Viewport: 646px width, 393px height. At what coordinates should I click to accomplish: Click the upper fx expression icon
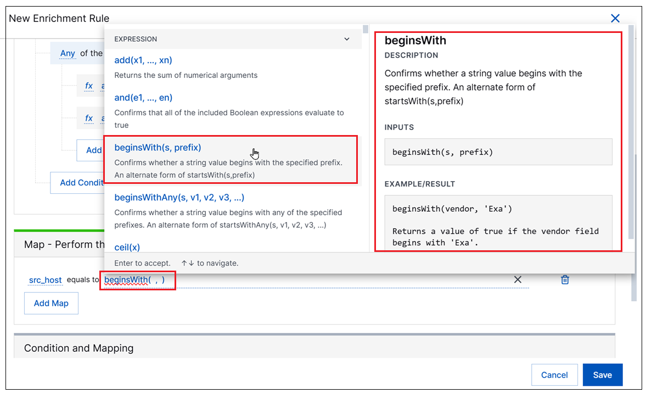click(89, 86)
